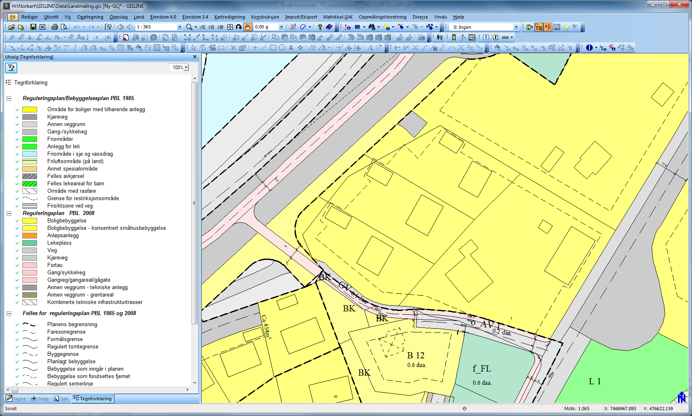
Task: Switch to the Søk tab
Action: 61,399
